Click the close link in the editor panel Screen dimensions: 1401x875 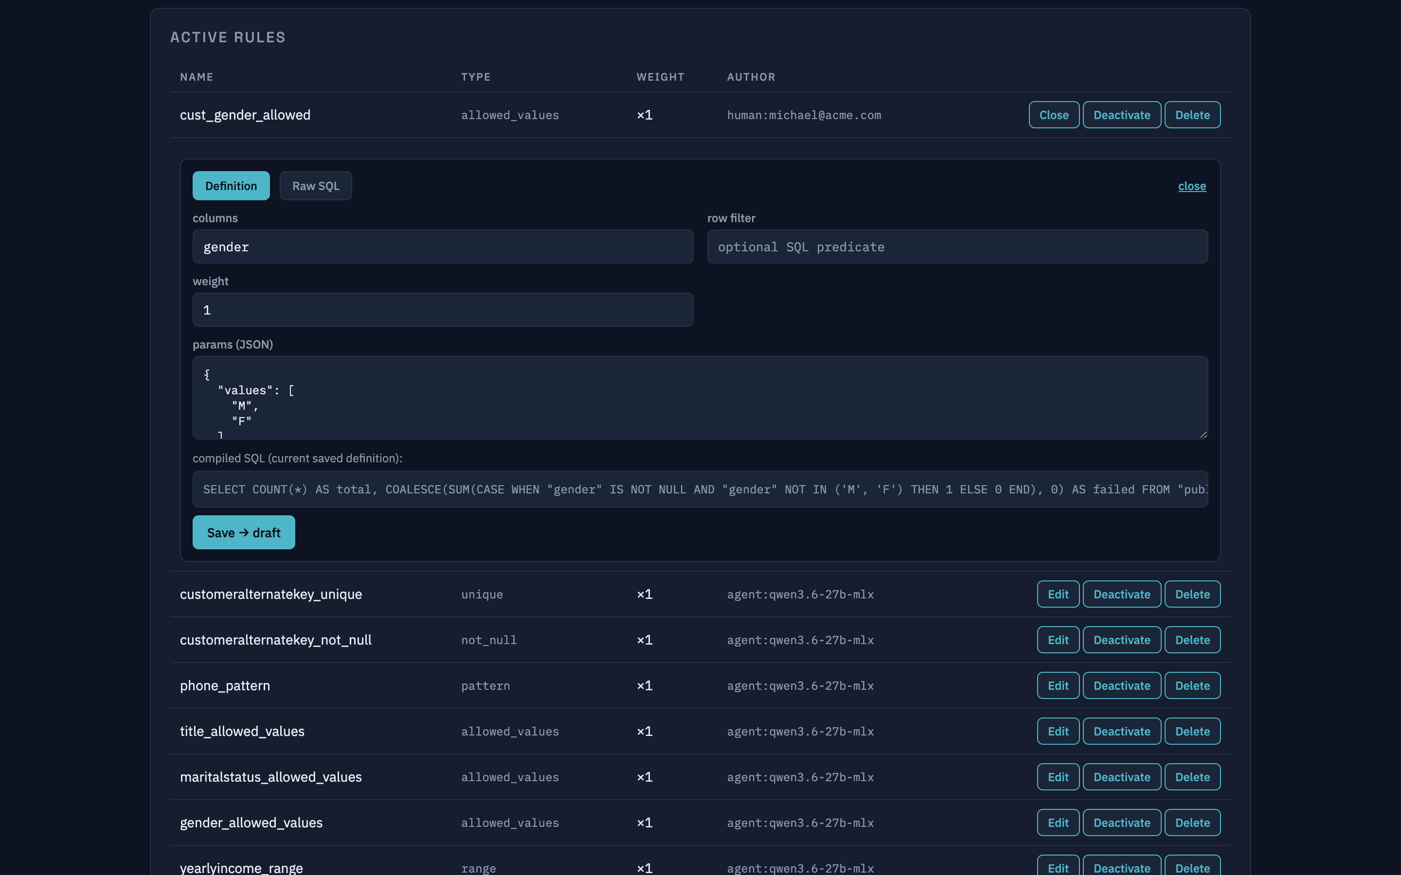(1192, 186)
